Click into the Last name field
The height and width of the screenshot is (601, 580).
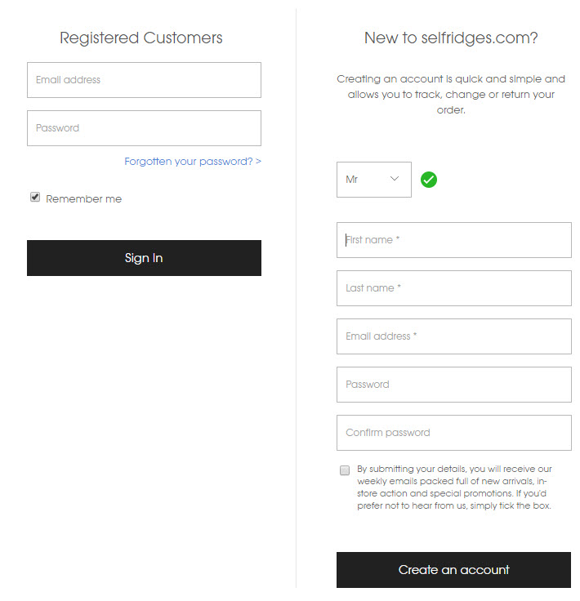[454, 288]
